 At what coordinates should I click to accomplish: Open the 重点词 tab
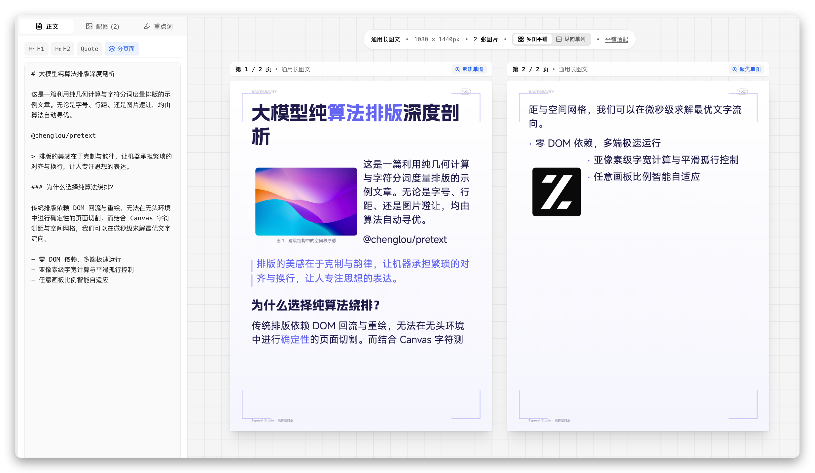158,26
